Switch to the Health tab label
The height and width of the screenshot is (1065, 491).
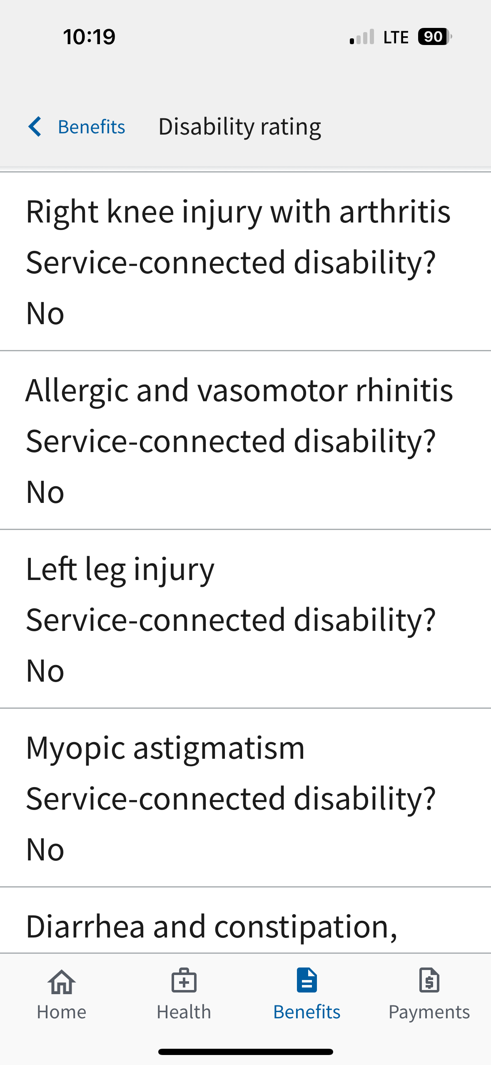tap(184, 1012)
